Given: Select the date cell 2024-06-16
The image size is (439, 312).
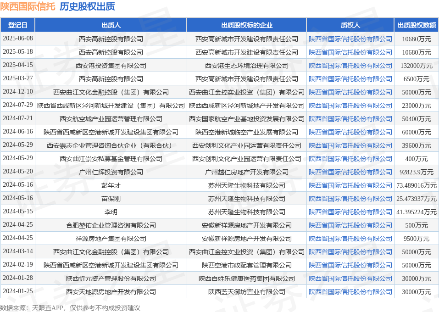Looking at the screenshot, I should coord(17,132).
